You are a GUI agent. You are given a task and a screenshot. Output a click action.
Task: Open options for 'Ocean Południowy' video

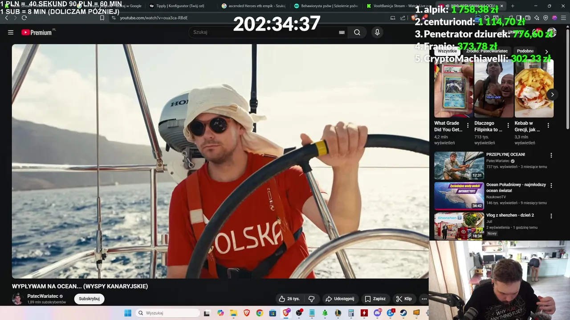click(551, 185)
